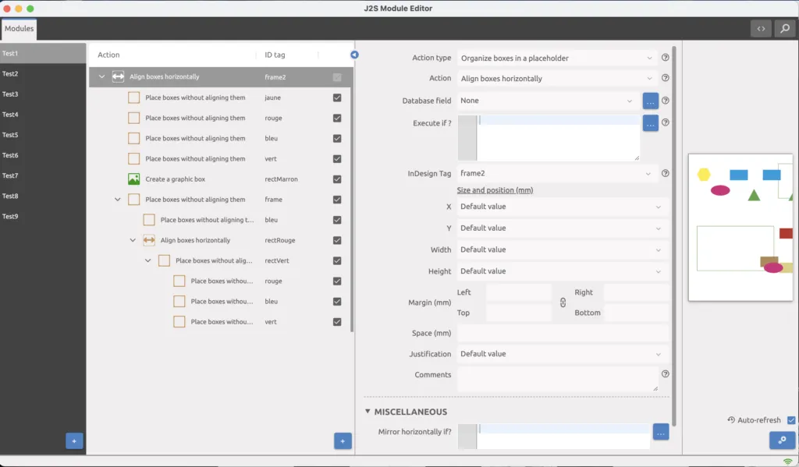
Task: Click the blue collapse panel arrow icon
Action: pos(354,55)
